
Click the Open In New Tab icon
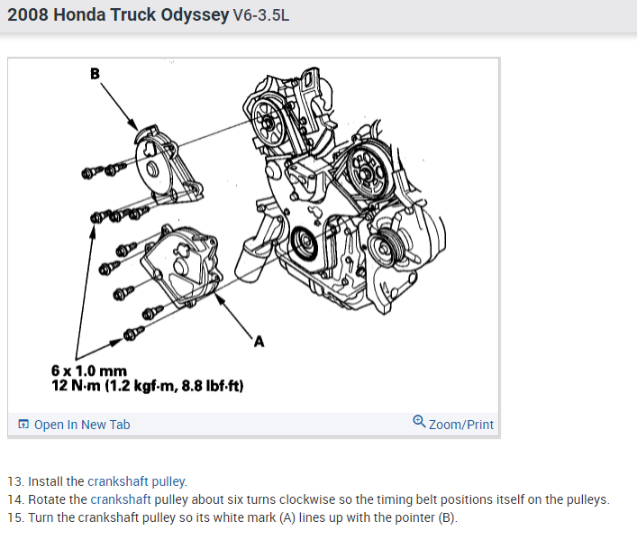coord(23,425)
